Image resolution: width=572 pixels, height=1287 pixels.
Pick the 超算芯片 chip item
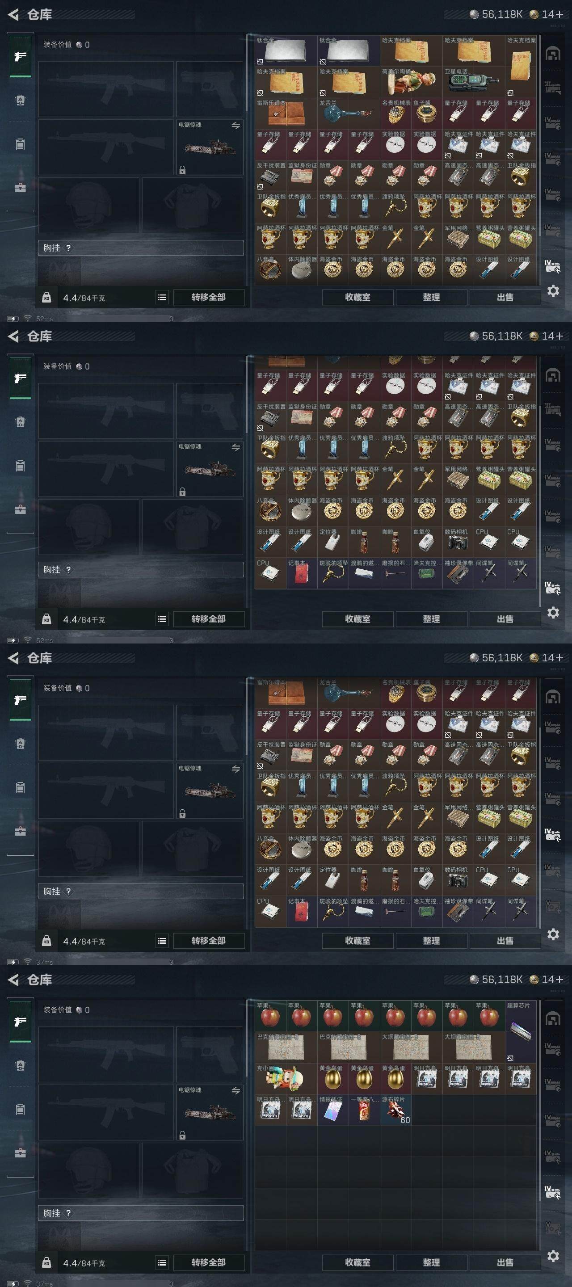(520, 1031)
